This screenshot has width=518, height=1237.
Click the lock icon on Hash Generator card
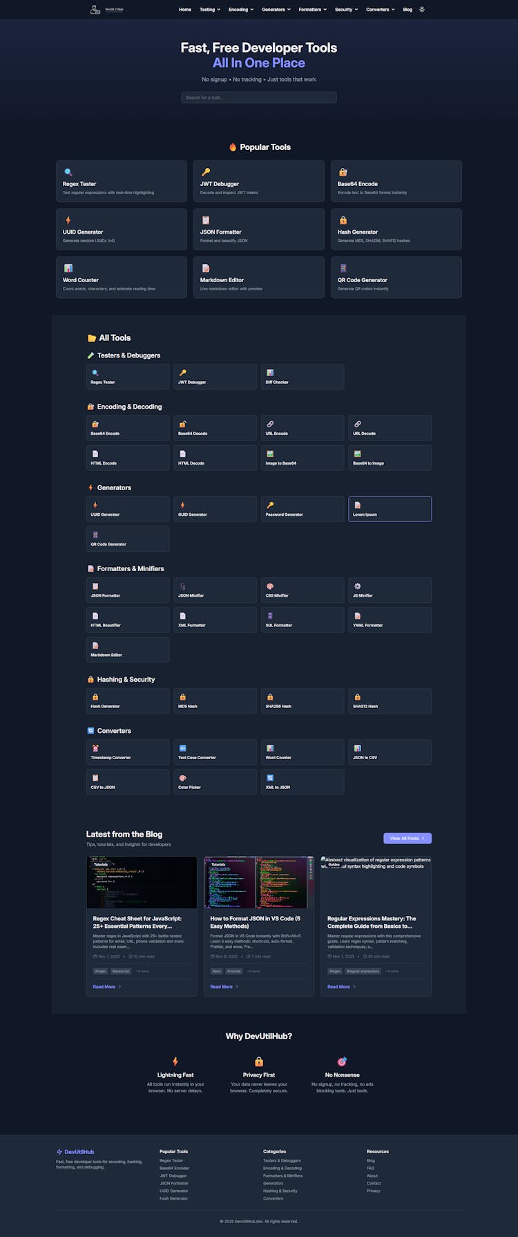pos(343,221)
